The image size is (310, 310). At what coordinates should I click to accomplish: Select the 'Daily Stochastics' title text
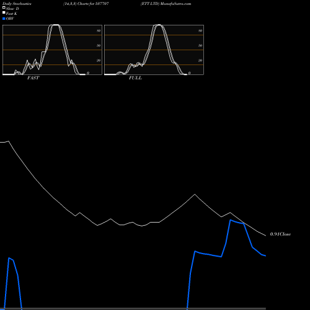coord(17,4)
